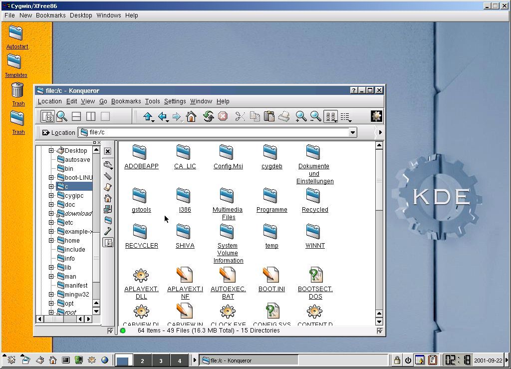Viewport: 511px width, 369px height.
Task: Click the Zoom In magnifier icon
Action: [300, 117]
